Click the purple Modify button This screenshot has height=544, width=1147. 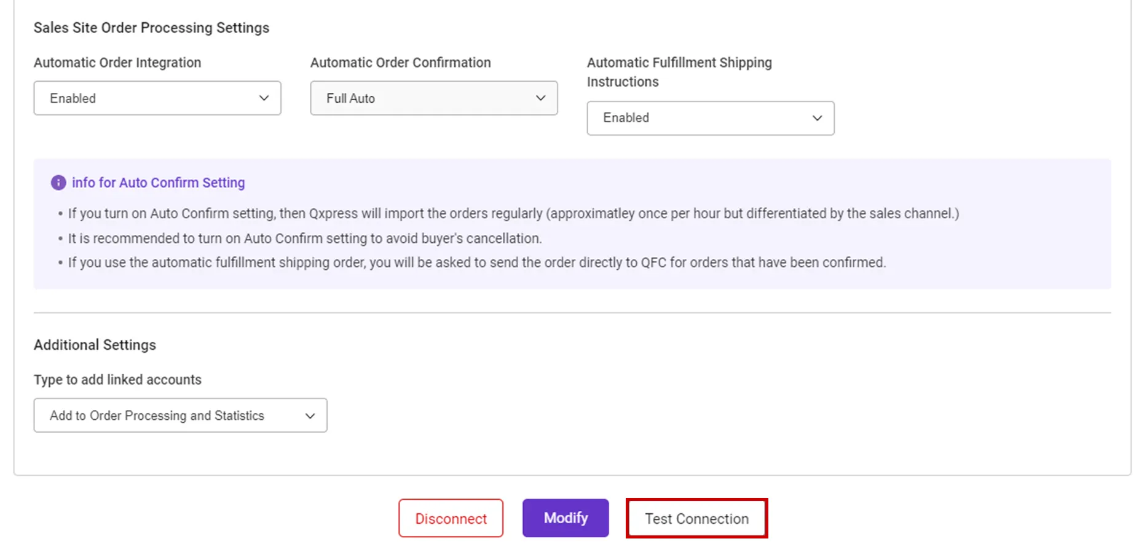point(566,518)
